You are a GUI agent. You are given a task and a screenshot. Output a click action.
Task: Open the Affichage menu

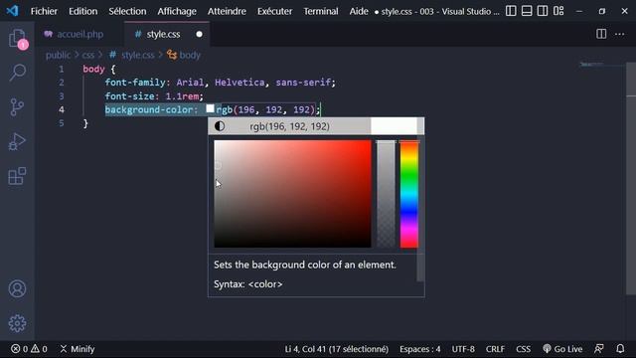pyautogui.click(x=177, y=11)
